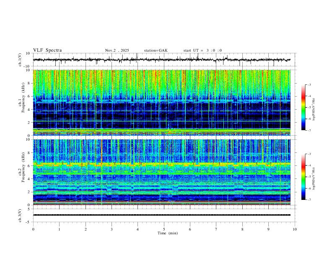Click time axis tick label "2"
This screenshot has width=332, height=257.
(86, 229)
